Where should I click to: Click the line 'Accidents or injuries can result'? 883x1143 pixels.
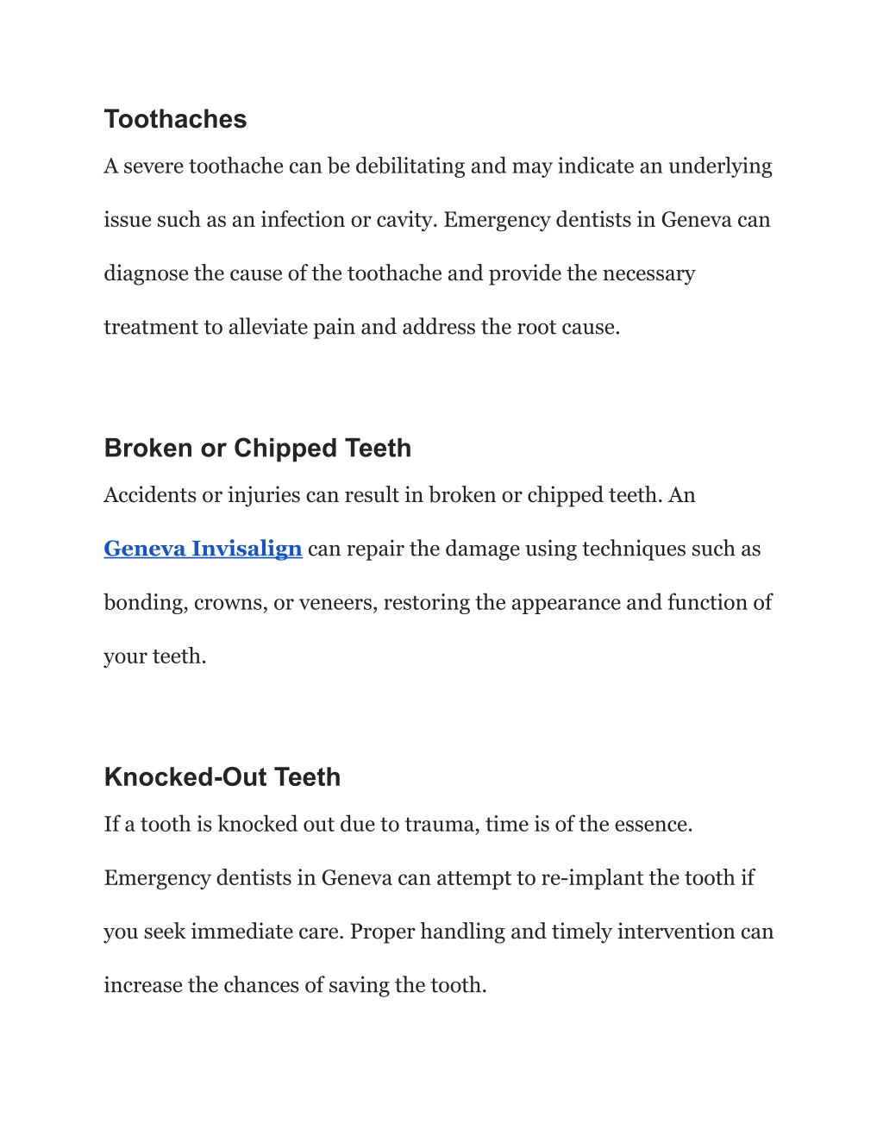click(x=399, y=495)
